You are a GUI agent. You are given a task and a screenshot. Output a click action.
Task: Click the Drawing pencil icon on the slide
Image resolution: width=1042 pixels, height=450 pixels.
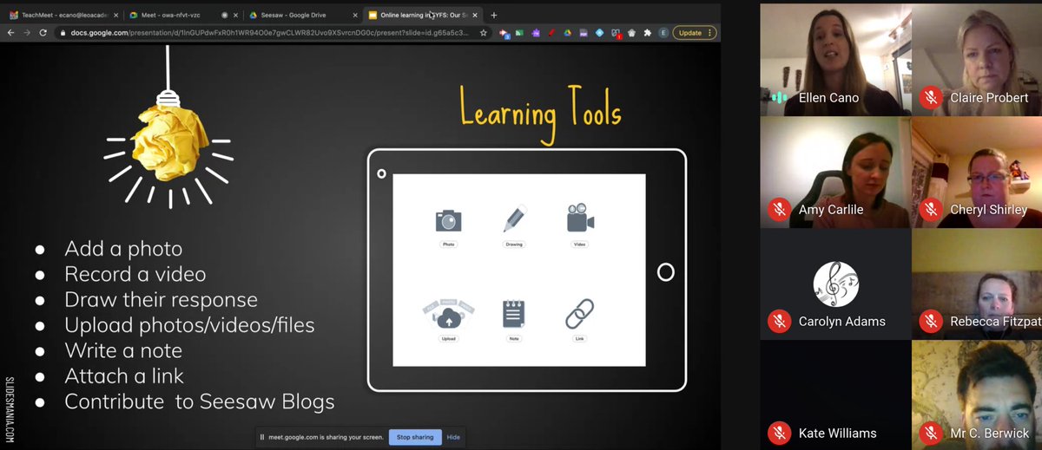[514, 218]
